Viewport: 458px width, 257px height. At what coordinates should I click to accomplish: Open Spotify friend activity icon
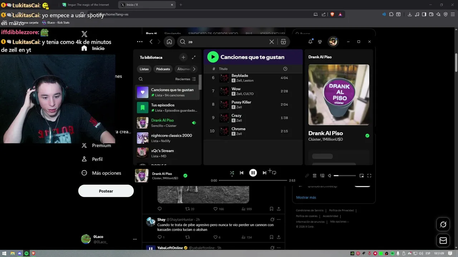pos(320,42)
